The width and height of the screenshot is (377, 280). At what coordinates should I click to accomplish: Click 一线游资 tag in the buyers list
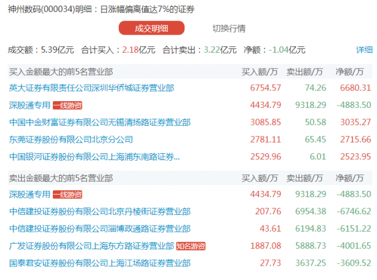[x=68, y=105]
